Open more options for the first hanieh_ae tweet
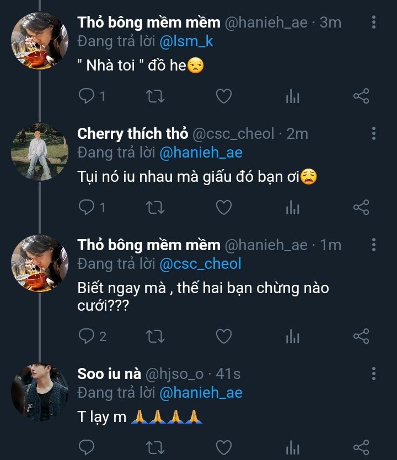The height and width of the screenshot is (460, 397). click(x=374, y=23)
